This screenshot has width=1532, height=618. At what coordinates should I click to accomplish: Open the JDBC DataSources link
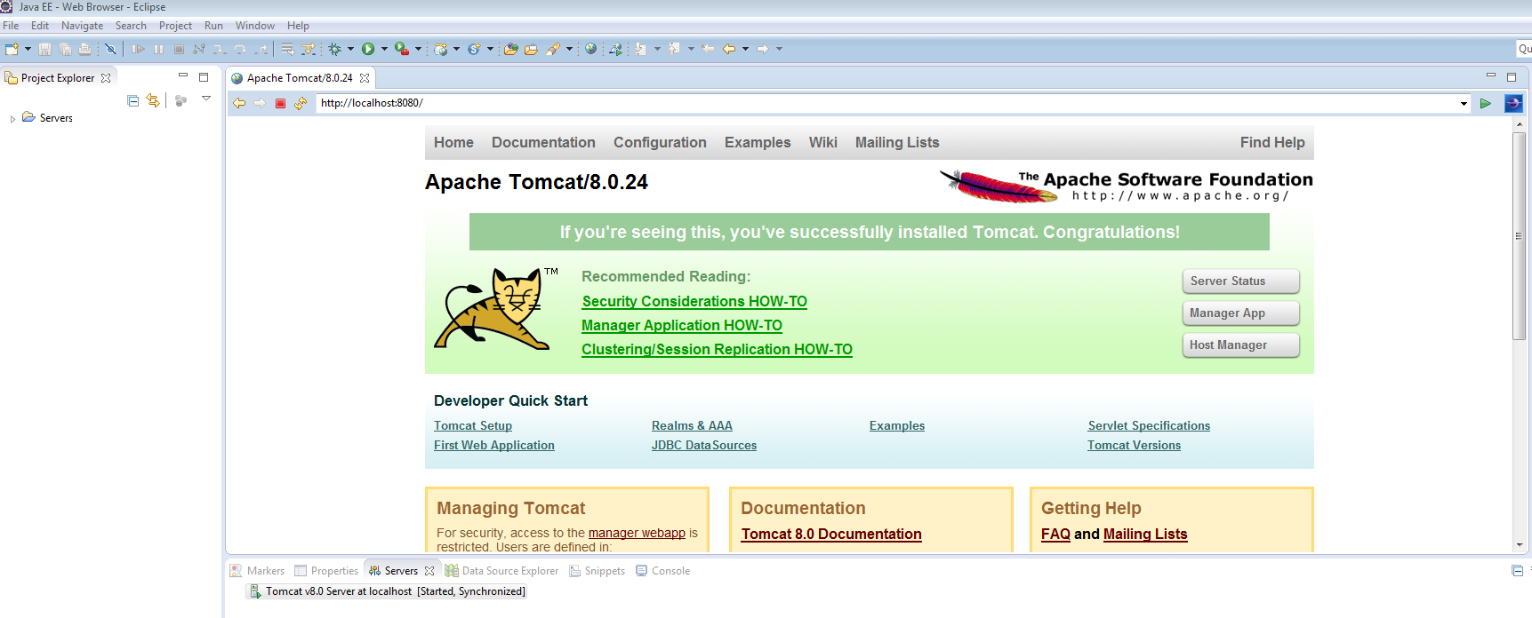pos(704,446)
